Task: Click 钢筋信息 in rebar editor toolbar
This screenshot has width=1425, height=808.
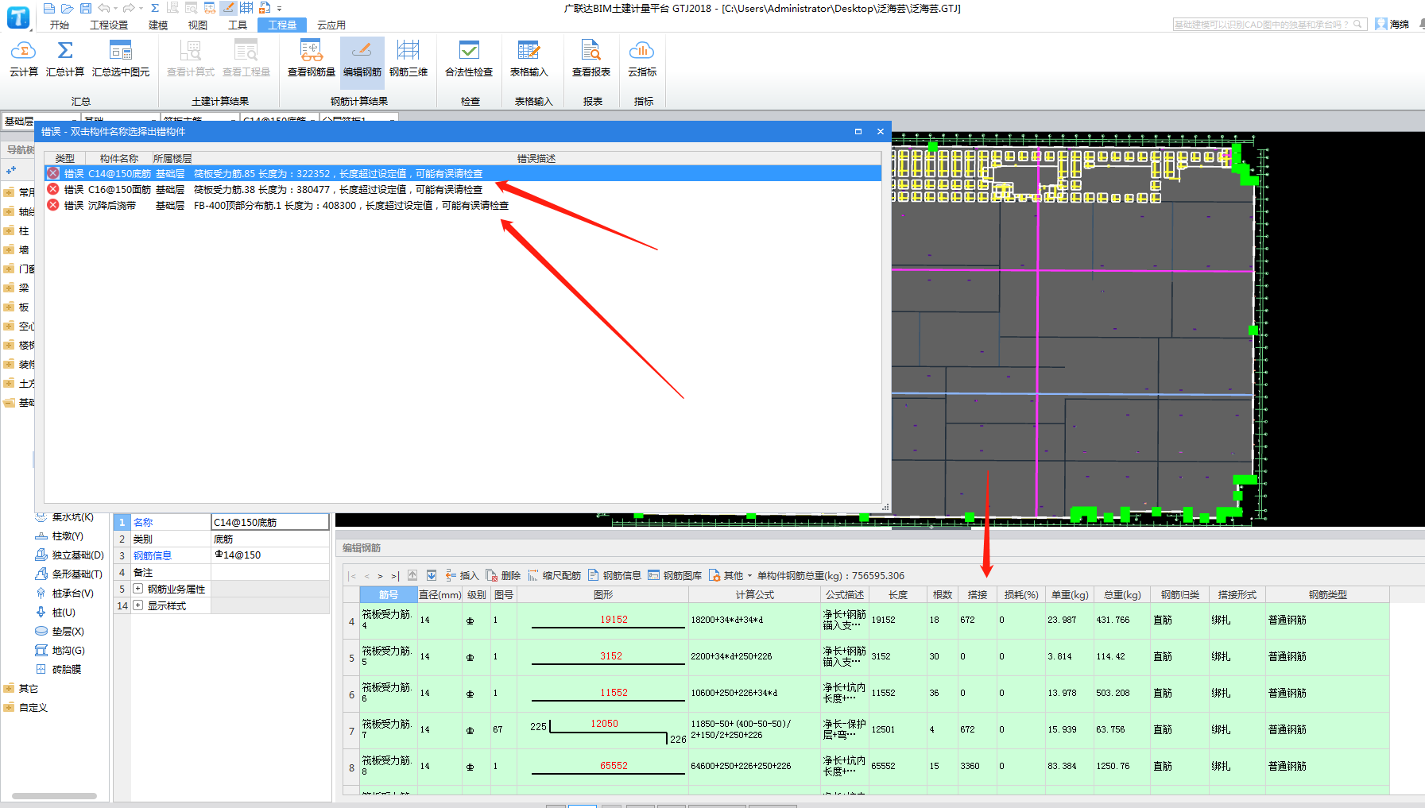Action: pyautogui.click(x=615, y=575)
